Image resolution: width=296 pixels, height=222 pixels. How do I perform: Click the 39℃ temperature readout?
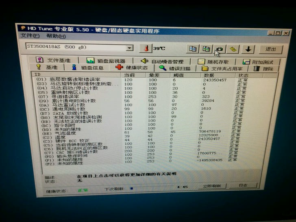coord(159,48)
